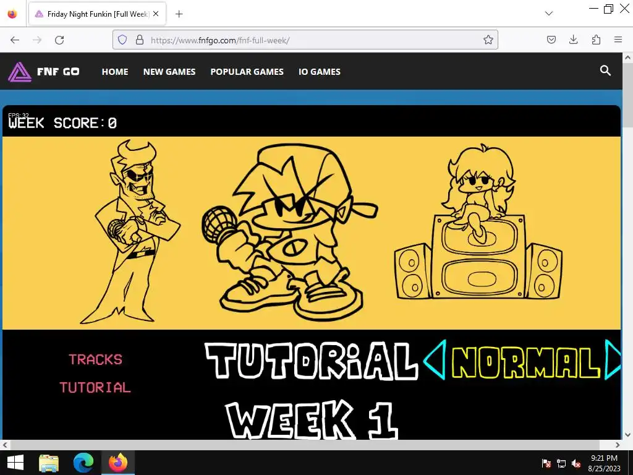
Task: Click the horizontal scrollbar thumb
Action: click(305, 445)
